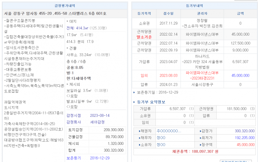Image resolution: width=258 pixels, height=162 pixels.
Task: Click the triangle marker next to 감정가
Action: pos(200,131)
